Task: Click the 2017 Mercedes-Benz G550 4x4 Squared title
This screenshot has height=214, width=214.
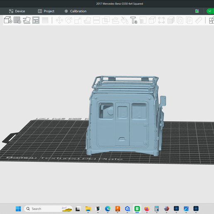Action: tap(119, 4)
